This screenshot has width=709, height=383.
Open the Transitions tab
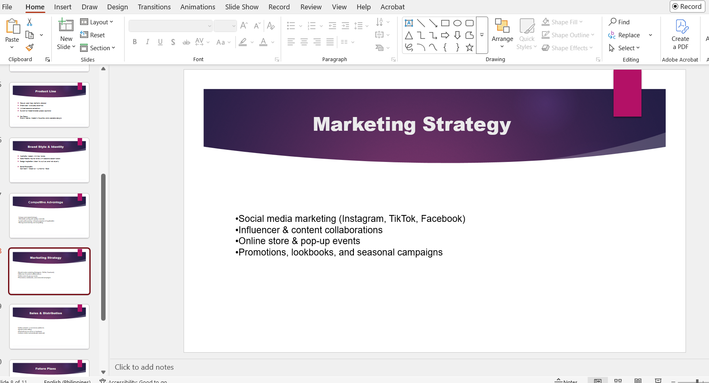click(154, 7)
